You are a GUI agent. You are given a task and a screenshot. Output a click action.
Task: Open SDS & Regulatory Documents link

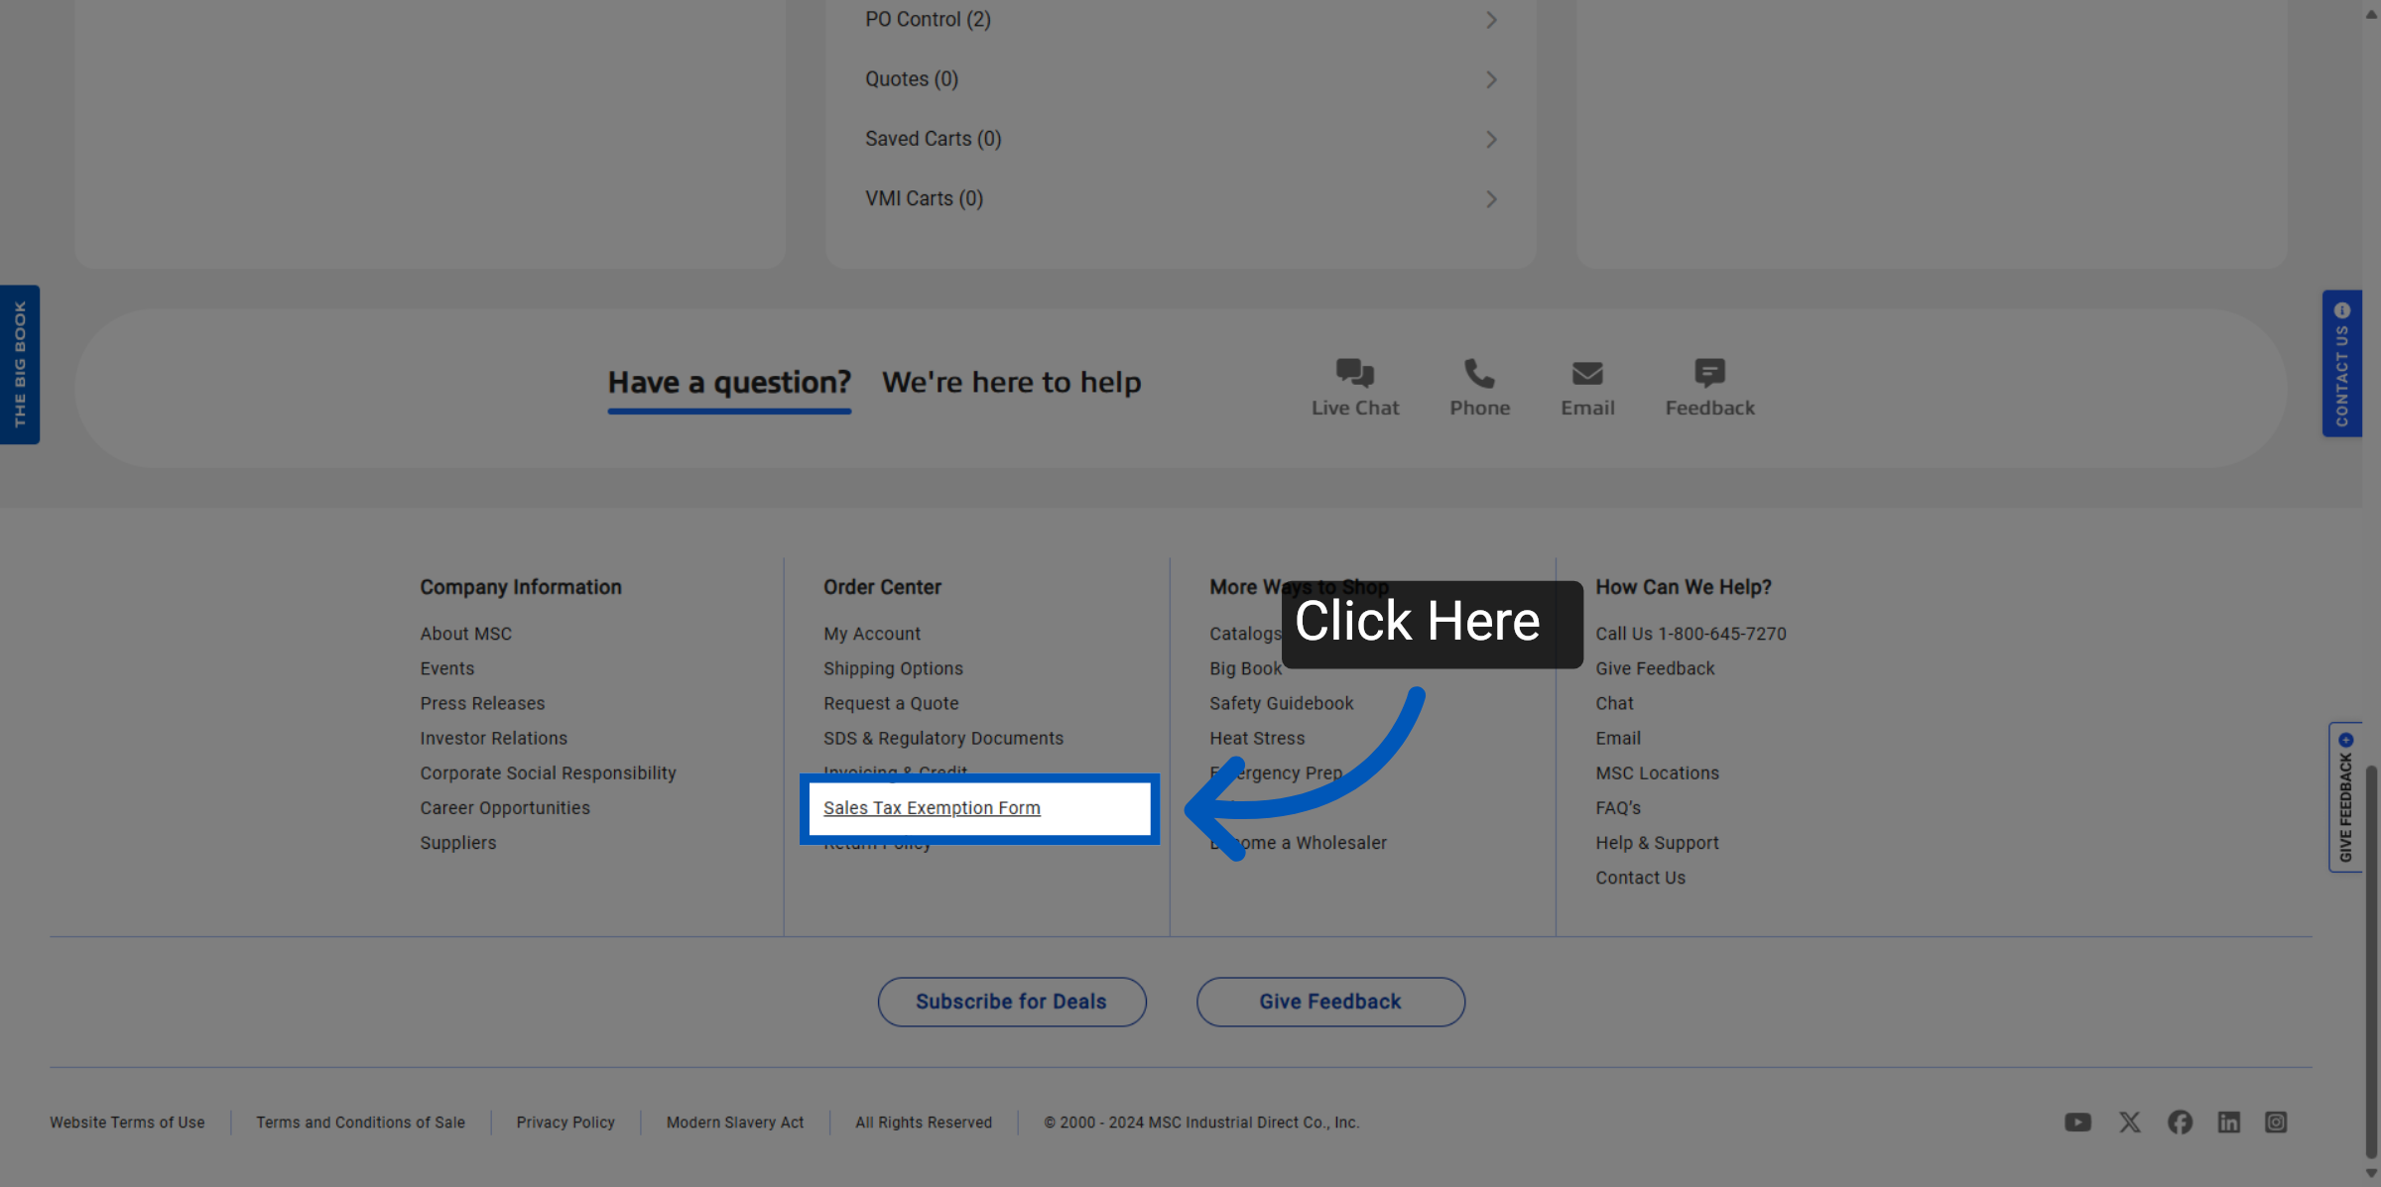942,738
